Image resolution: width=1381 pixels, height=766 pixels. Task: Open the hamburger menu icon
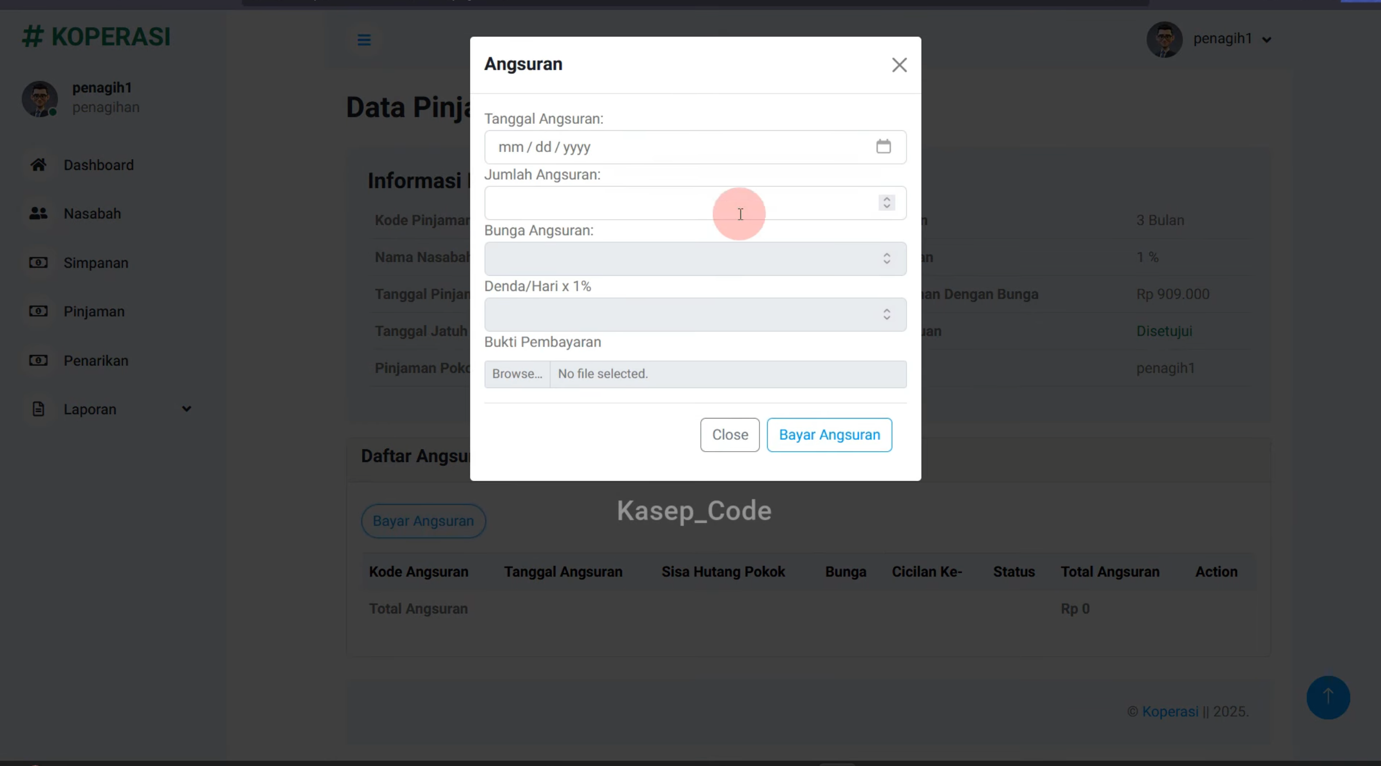click(x=364, y=40)
